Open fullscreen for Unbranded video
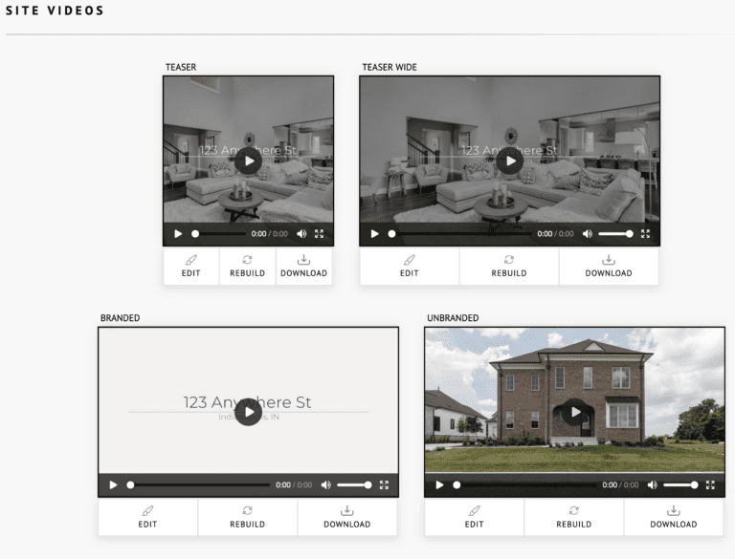Viewport: 735px width, 559px height. pos(710,485)
